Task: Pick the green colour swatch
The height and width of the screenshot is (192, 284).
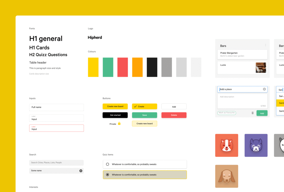Action: click(108, 67)
